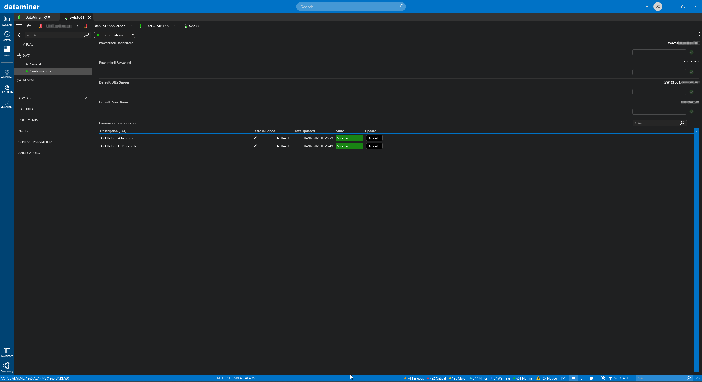Filter alarms by 127 Notice
The image size is (702, 382).
click(547, 378)
